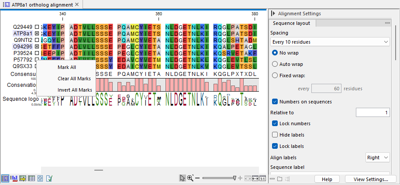The image size is (400, 185).
Task: Click the settings panel vertical scrollbar
Action: coord(396,43)
